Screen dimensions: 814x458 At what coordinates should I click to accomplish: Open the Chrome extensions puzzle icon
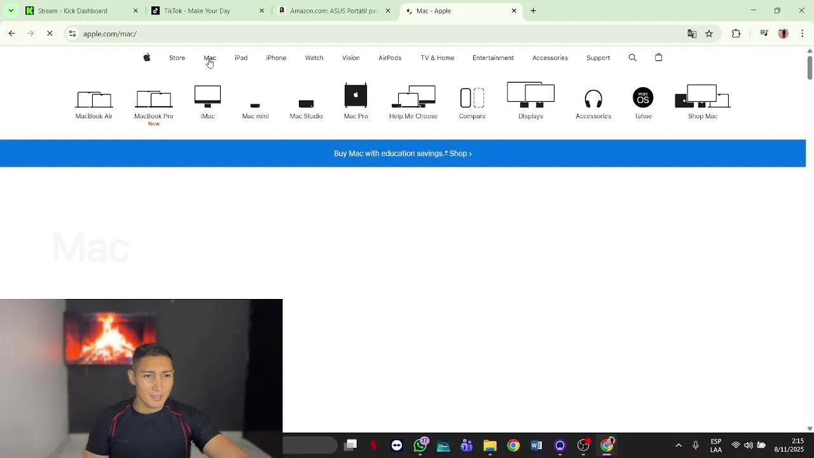(x=736, y=34)
